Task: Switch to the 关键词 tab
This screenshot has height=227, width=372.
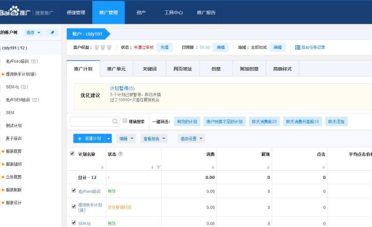Action: (x=150, y=69)
